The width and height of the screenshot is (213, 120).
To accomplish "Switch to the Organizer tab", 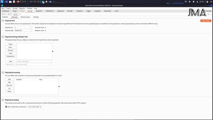I will click(x=98, y=11).
